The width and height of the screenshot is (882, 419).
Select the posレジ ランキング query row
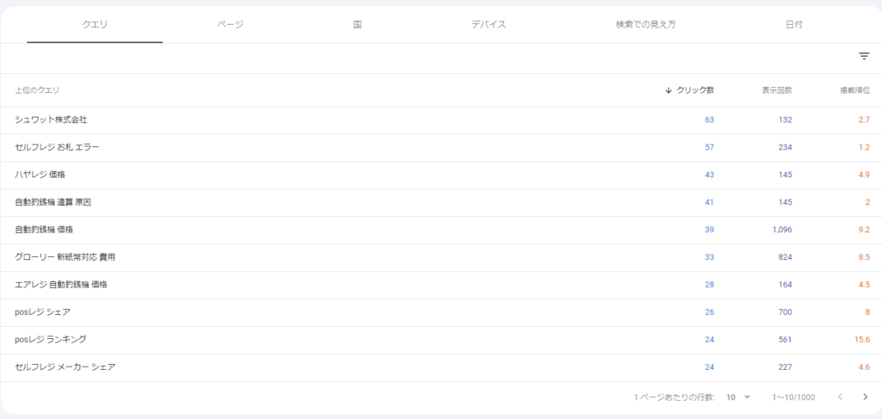(x=51, y=340)
